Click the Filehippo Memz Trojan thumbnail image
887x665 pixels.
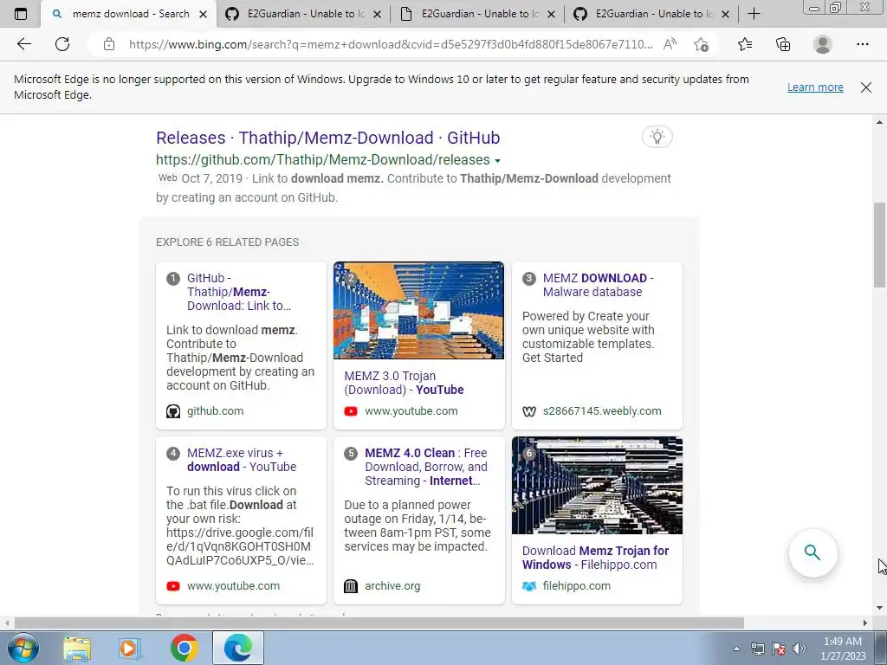coord(597,485)
